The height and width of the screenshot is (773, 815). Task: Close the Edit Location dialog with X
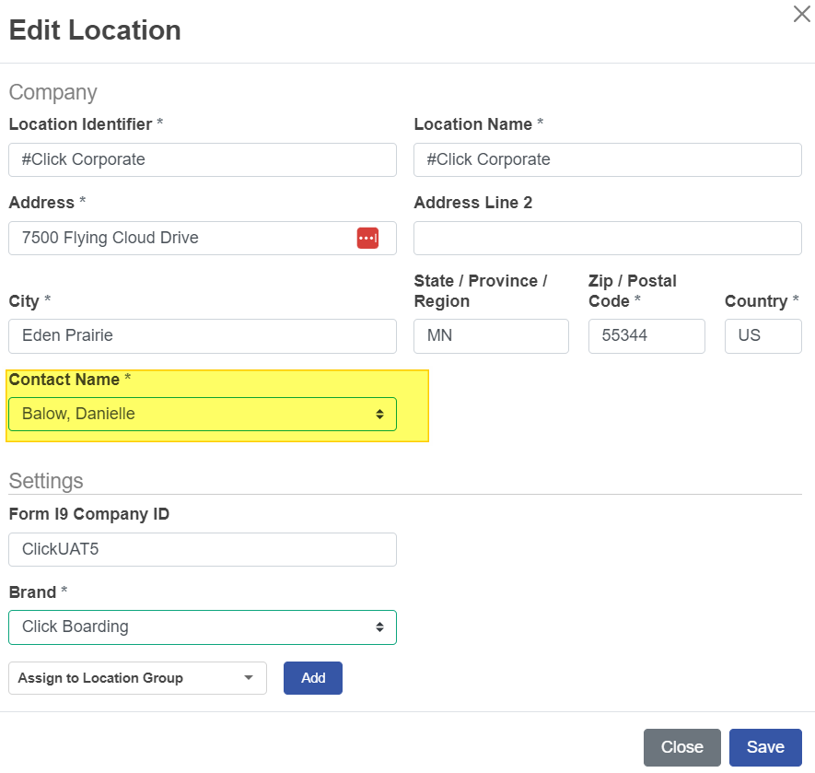point(801,14)
